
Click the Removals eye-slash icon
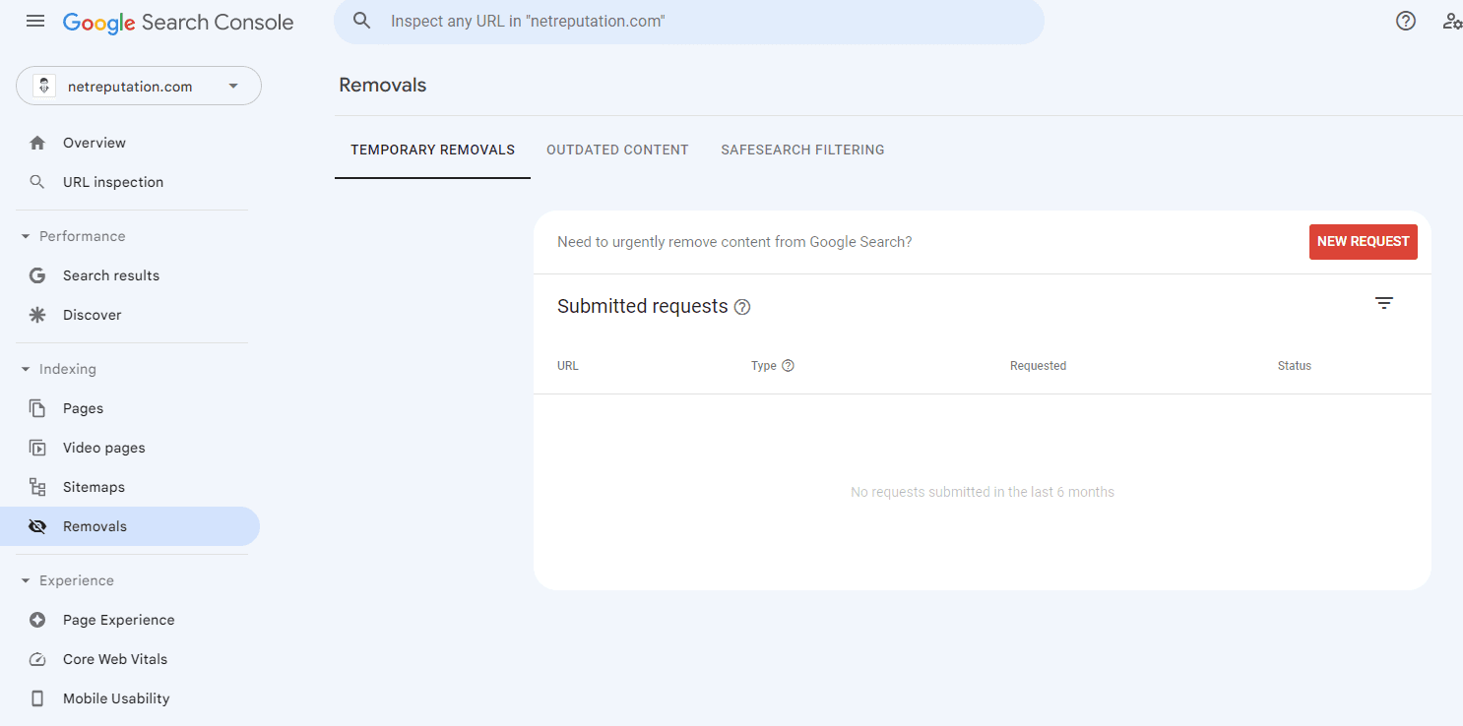pyautogui.click(x=37, y=525)
